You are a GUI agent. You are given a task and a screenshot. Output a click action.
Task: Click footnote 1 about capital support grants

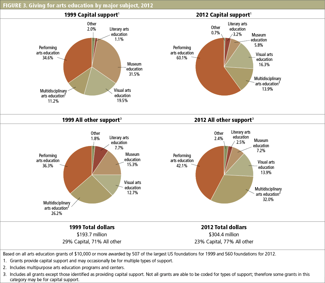88,261
